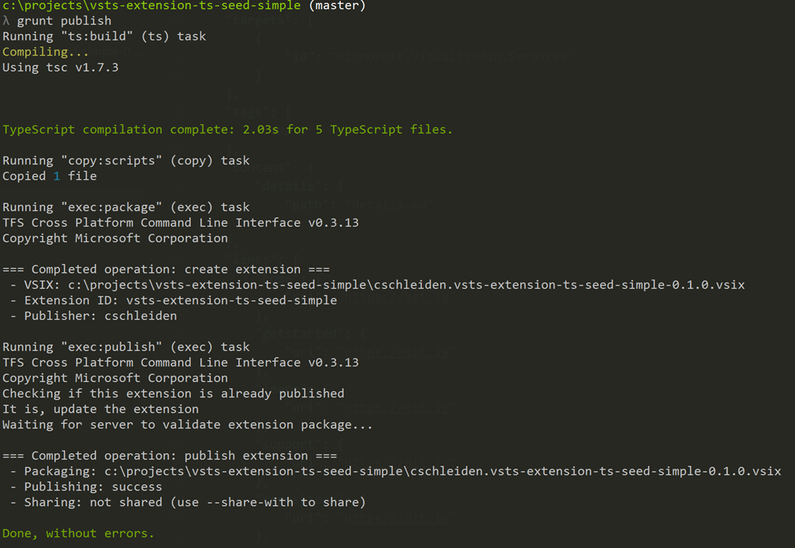Click the 'Publisher: cschleiden' line
This screenshot has width=795, height=548.
(94, 316)
